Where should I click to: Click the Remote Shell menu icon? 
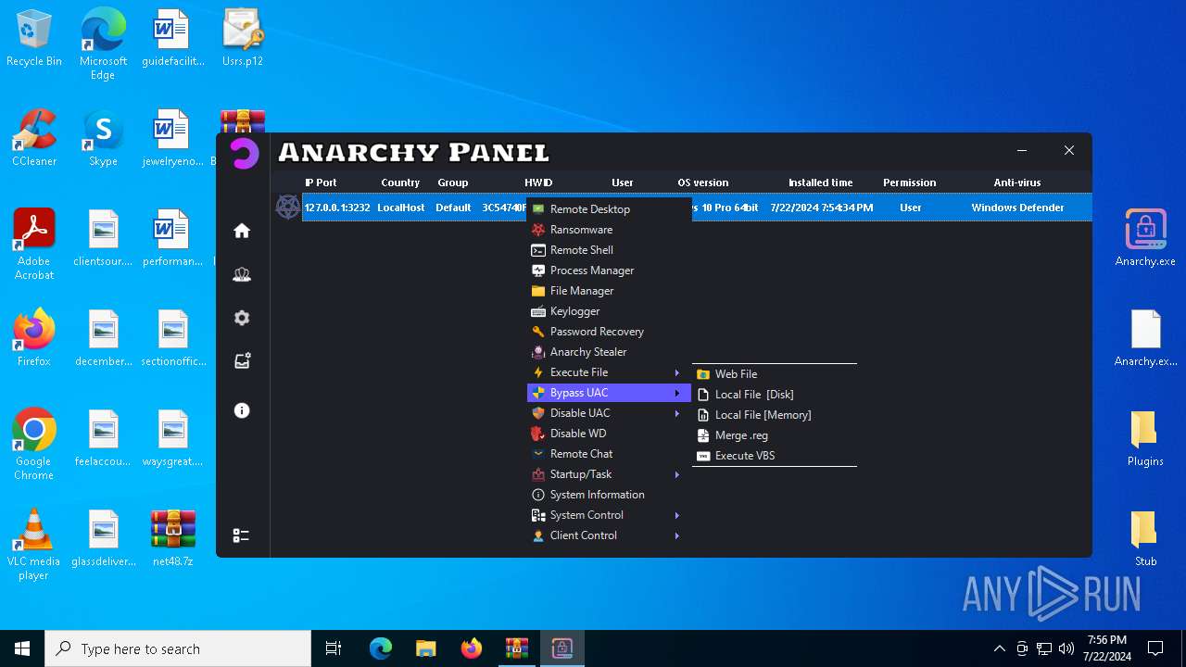coord(538,250)
